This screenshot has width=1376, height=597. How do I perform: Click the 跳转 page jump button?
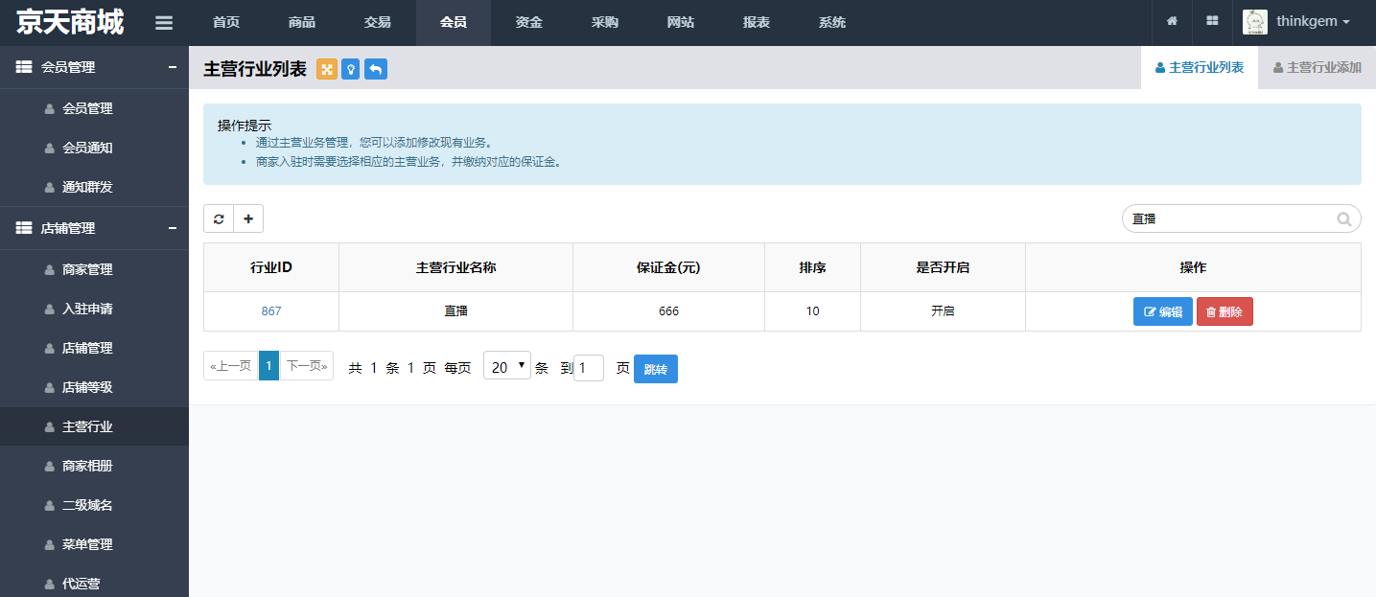656,369
